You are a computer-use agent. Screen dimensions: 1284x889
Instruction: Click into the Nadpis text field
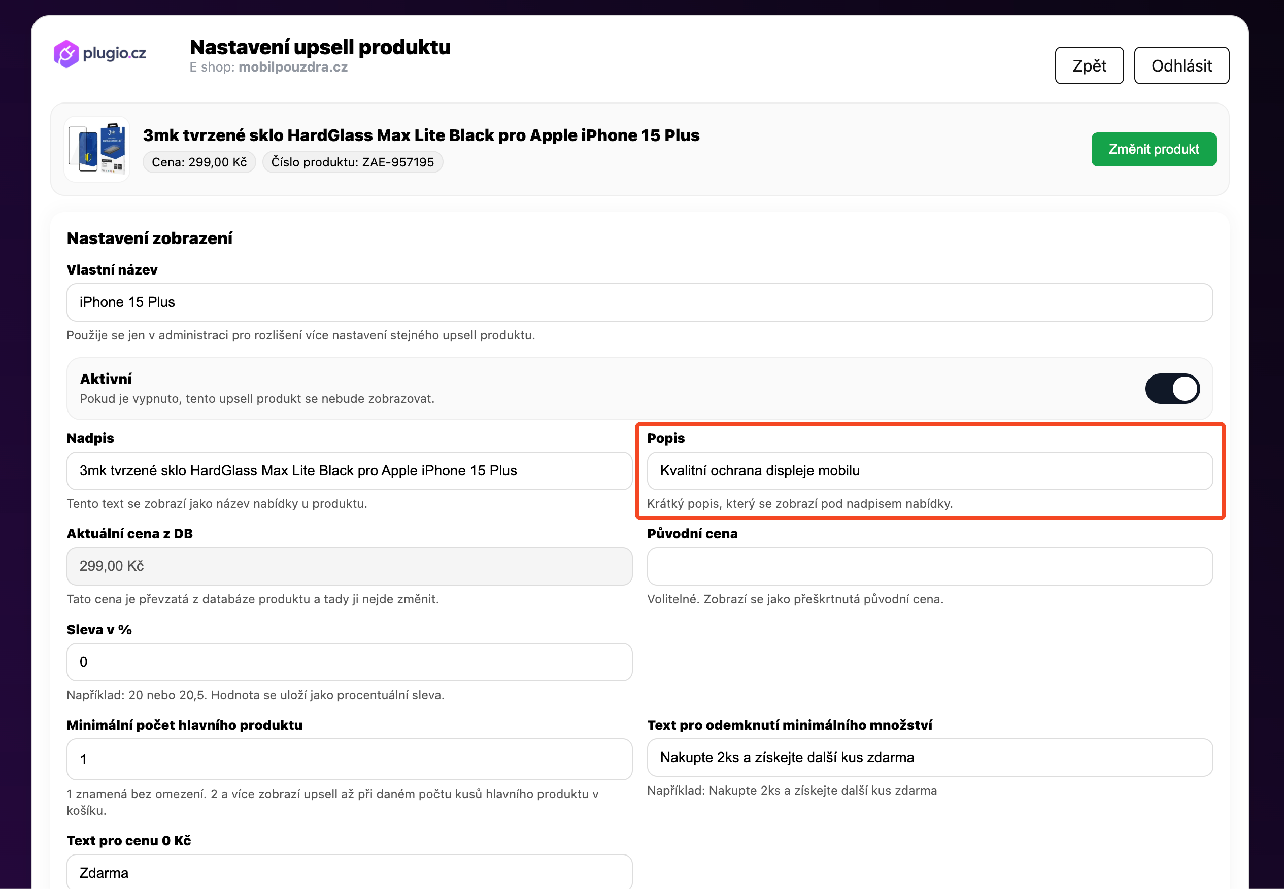coord(349,471)
